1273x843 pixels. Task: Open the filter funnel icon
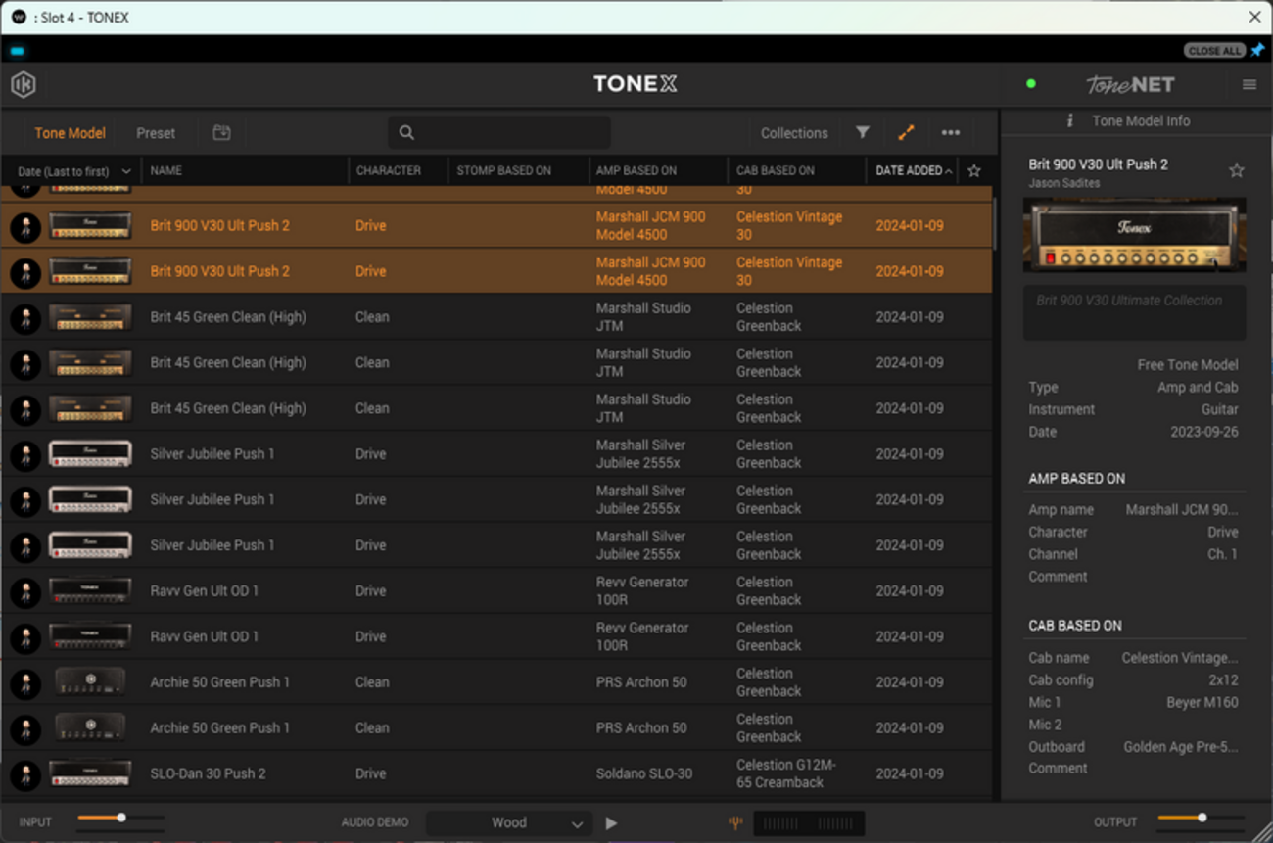coord(862,133)
